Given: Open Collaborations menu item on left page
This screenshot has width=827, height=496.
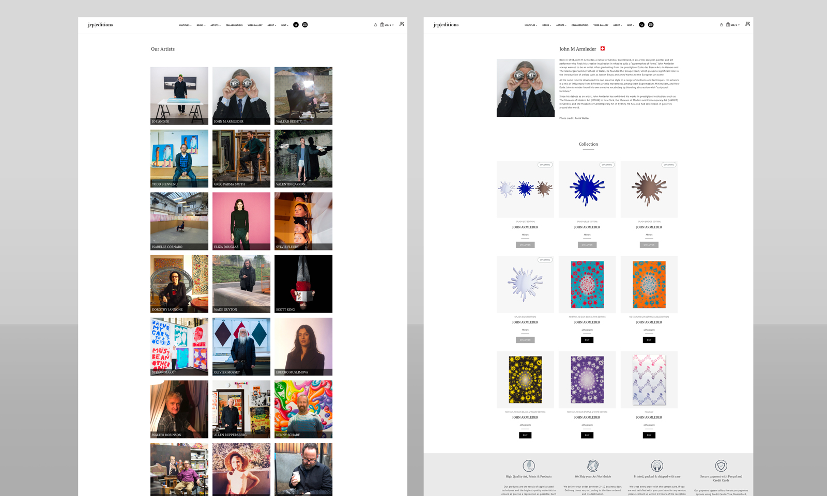Looking at the screenshot, I should pos(234,25).
